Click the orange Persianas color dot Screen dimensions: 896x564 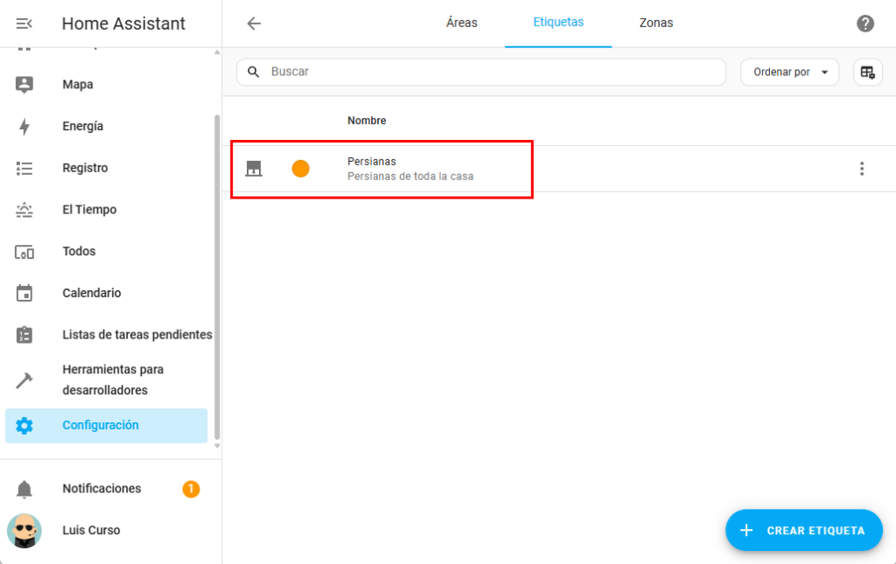coord(300,169)
